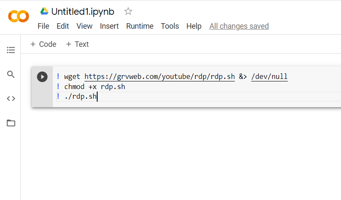
Task: Click the Colab logo
Action: pyautogui.click(x=19, y=16)
